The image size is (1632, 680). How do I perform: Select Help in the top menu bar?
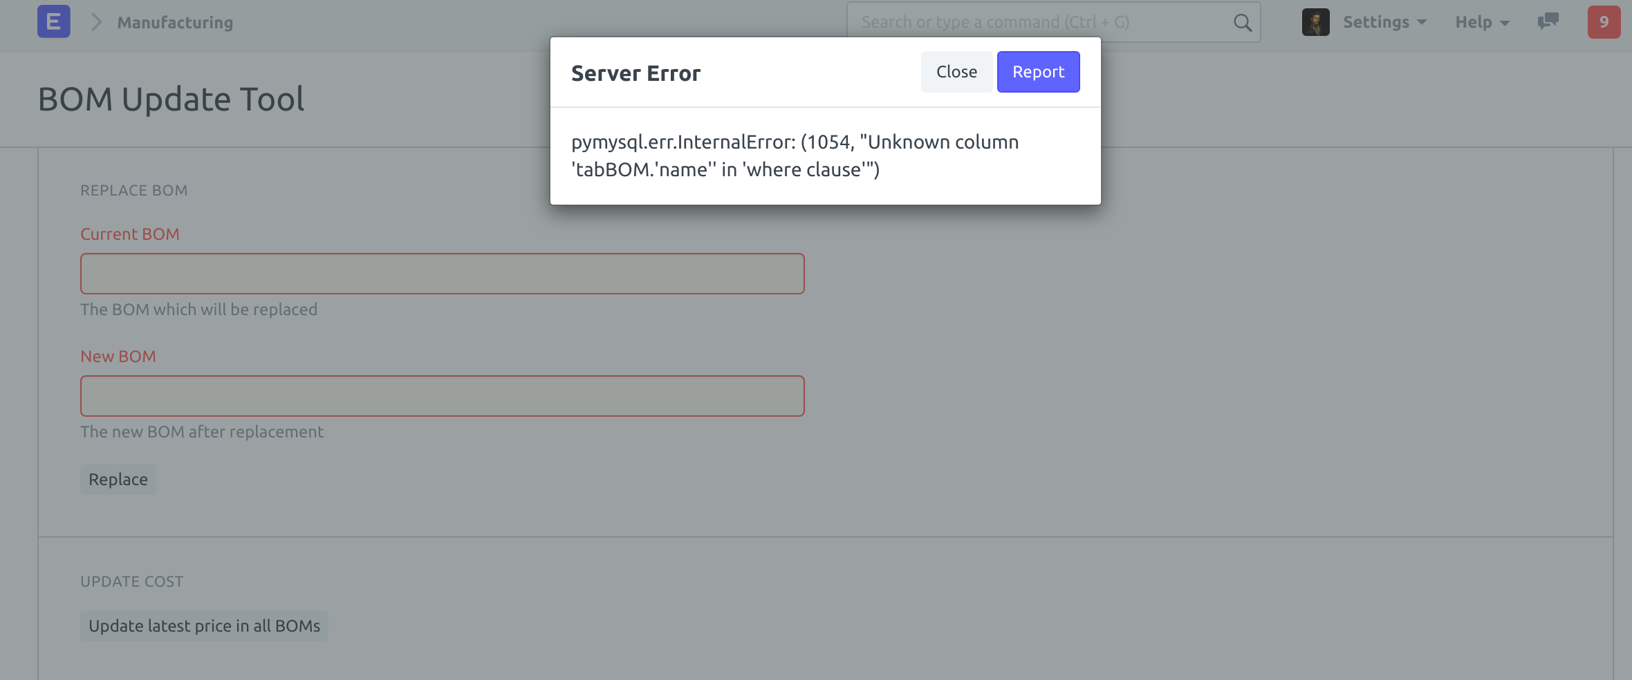point(1473,21)
